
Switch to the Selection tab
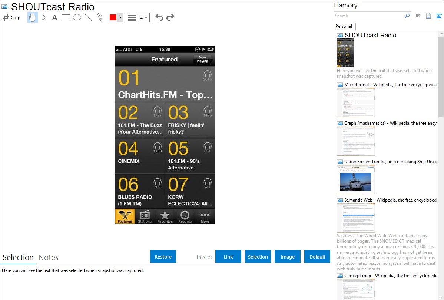pos(18,257)
